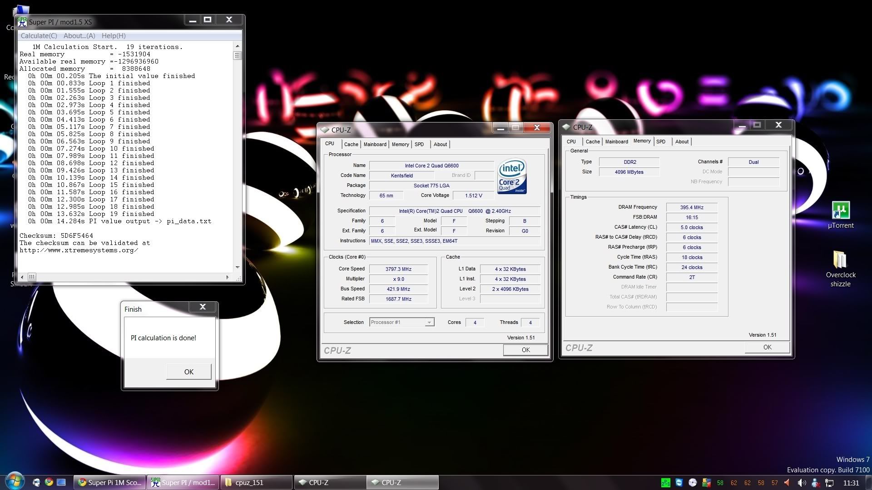The height and width of the screenshot is (490, 872).
Task: Open the cpuz_151 folder from the taskbar
Action: pyautogui.click(x=257, y=482)
